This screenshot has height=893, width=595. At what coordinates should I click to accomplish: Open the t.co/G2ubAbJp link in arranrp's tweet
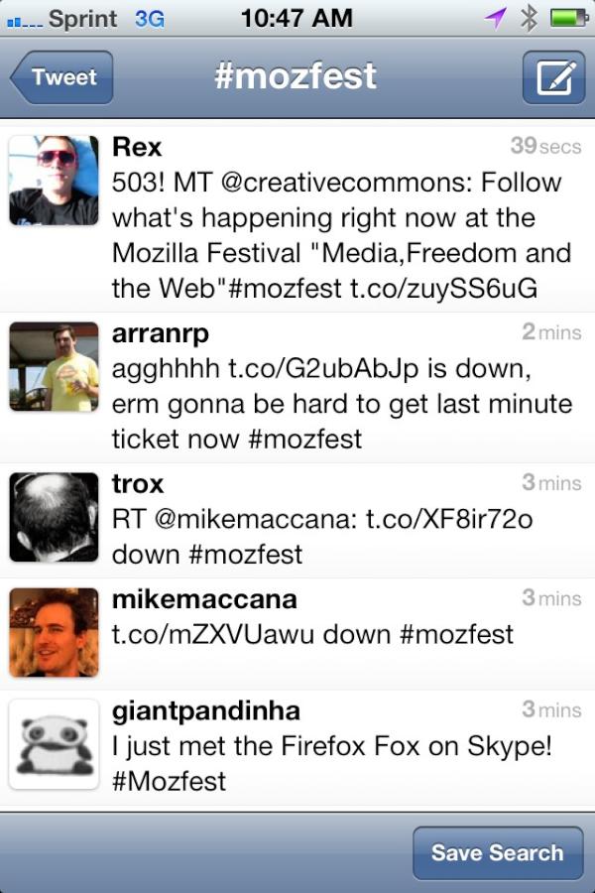coord(323,368)
